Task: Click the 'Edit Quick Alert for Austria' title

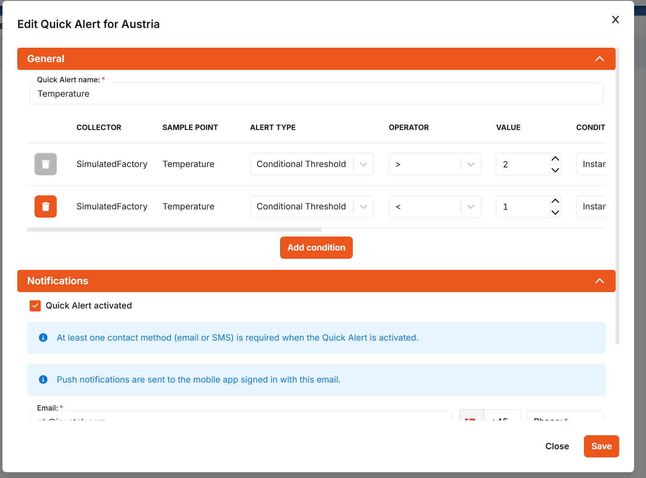Action: tap(88, 24)
